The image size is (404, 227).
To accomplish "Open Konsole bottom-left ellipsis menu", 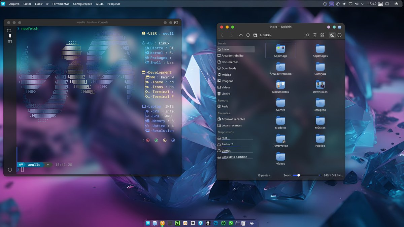I will click(10, 170).
